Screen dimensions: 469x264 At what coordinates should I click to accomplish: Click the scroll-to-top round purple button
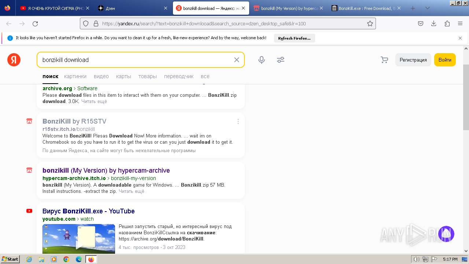coord(446,234)
